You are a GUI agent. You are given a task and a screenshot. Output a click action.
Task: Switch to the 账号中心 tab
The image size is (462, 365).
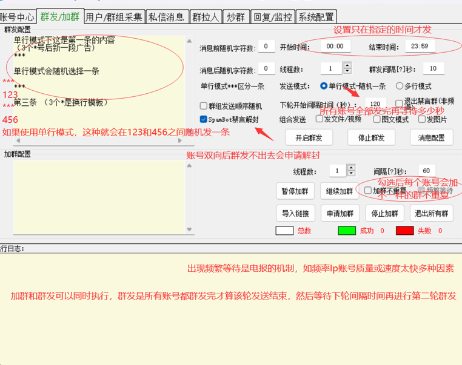click(x=17, y=17)
